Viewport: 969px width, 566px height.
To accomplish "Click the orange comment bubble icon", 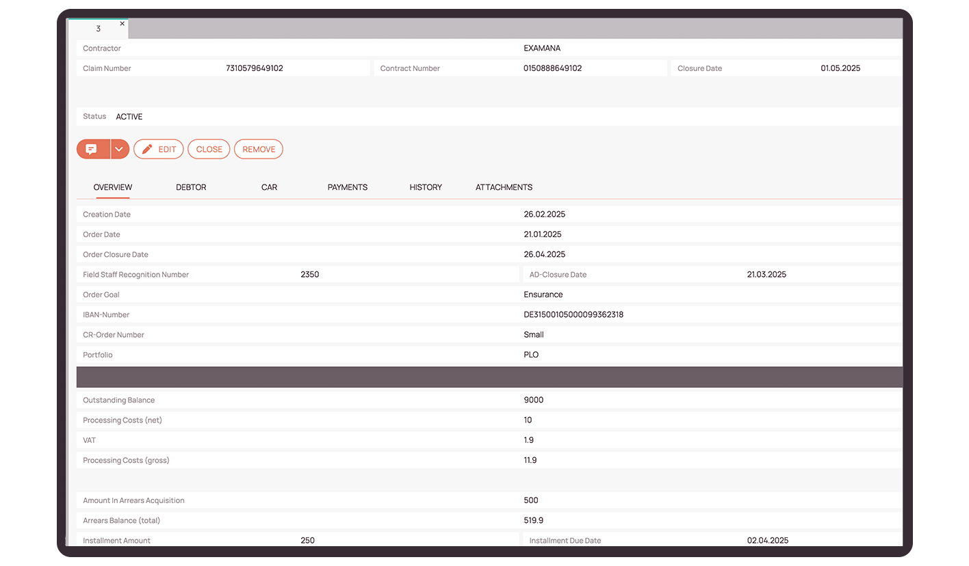I will tap(92, 149).
